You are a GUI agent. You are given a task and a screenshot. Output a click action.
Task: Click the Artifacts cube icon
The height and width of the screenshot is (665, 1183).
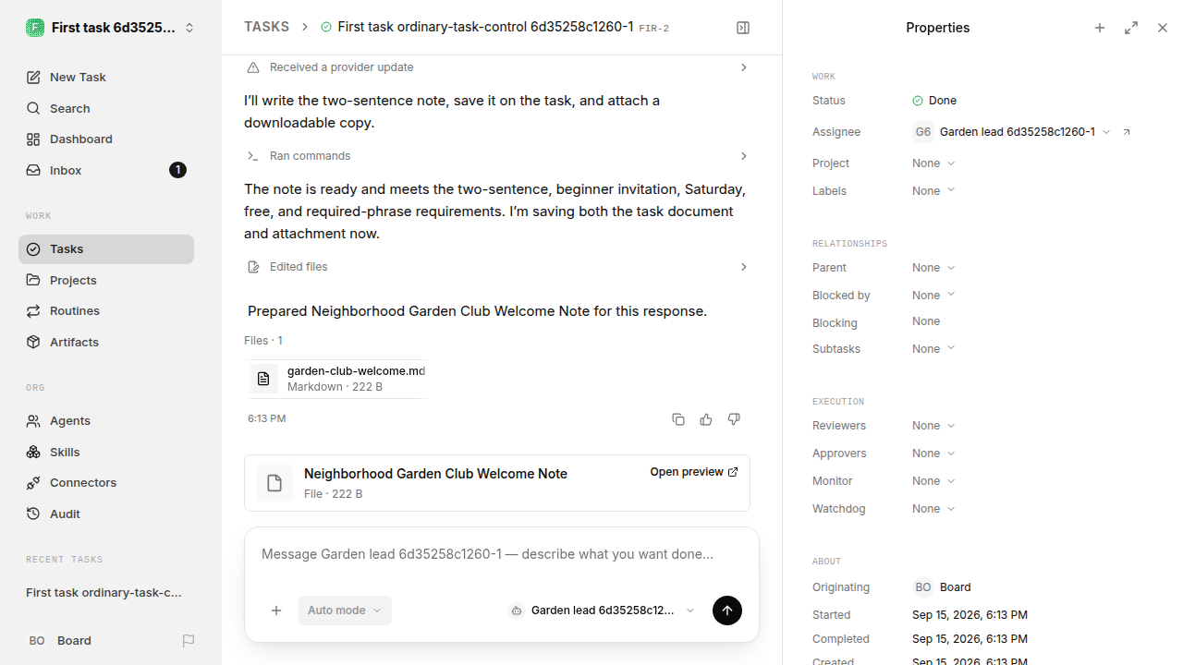[33, 342]
